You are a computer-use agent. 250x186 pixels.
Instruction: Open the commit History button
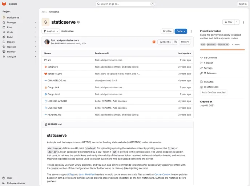tap(185, 42)
